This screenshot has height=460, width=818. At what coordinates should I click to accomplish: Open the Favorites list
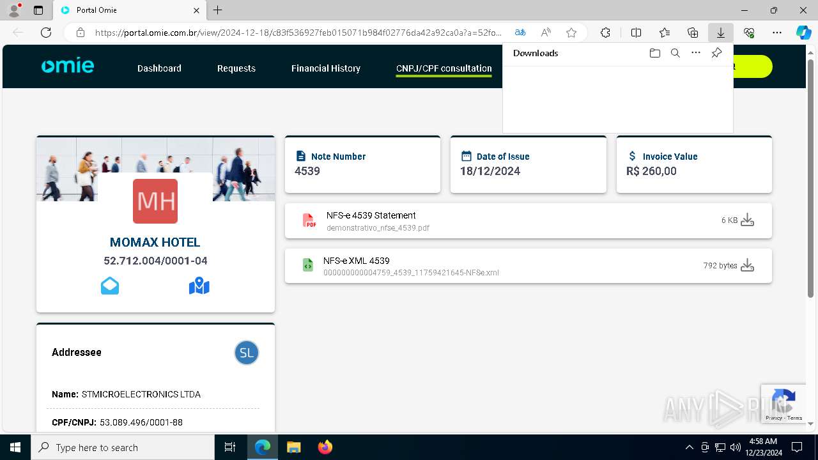665,33
